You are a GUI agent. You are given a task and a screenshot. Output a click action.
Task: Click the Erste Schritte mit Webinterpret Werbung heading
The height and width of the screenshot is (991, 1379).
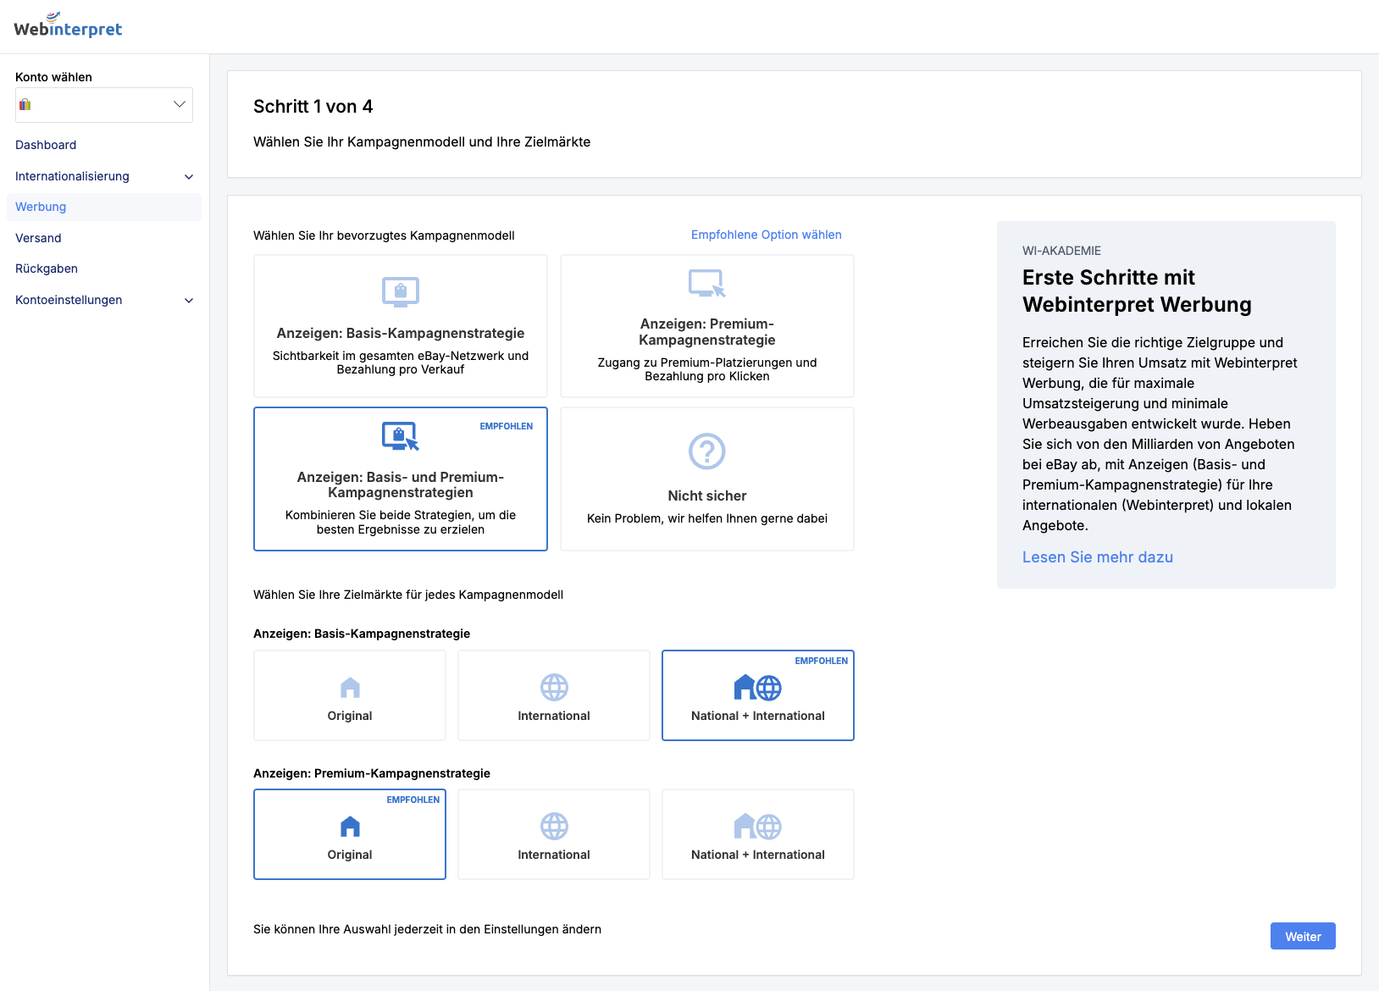1137,291
